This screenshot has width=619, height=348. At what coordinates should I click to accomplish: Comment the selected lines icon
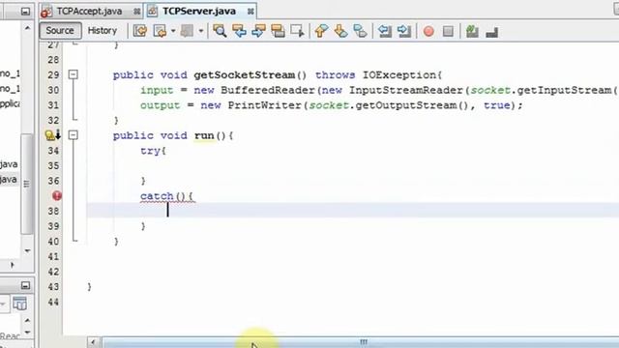point(472,31)
